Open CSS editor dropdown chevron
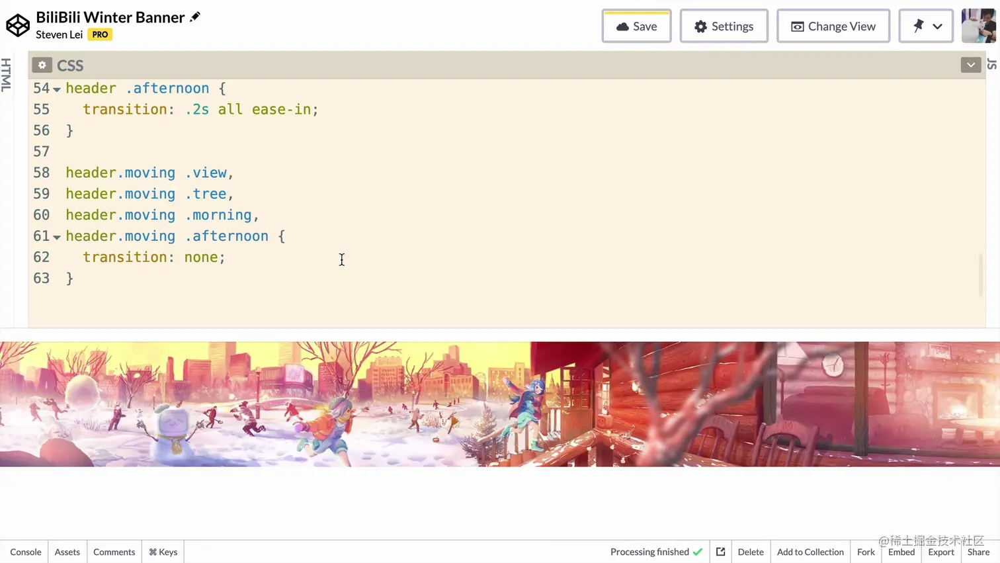The width and height of the screenshot is (1000, 563). 970,65
